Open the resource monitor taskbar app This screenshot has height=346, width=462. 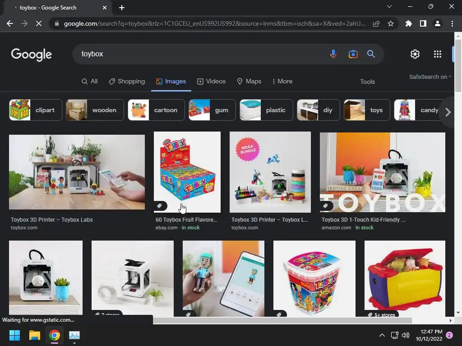[74, 335]
